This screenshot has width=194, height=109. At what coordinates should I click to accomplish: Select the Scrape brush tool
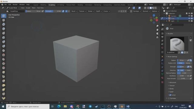click(4, 68)
